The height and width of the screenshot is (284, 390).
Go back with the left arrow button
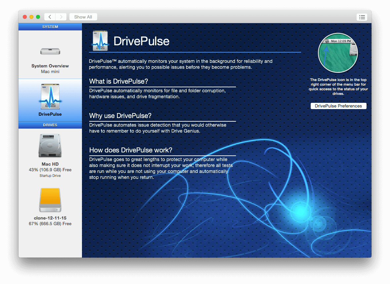50,17
